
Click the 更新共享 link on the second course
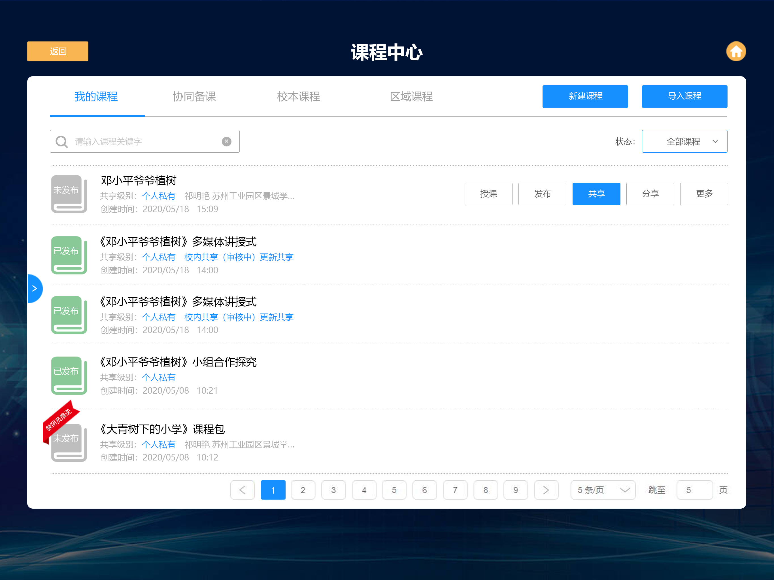click(277, 257)
